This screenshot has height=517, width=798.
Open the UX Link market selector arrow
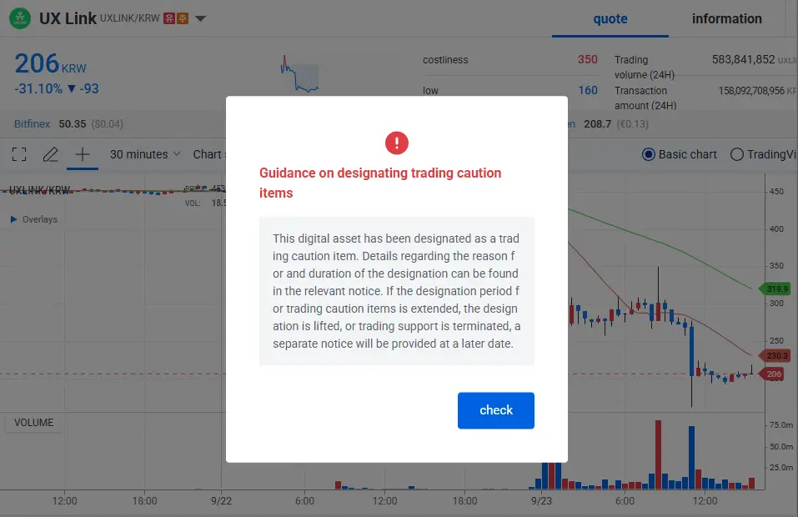tap(200, 19)
